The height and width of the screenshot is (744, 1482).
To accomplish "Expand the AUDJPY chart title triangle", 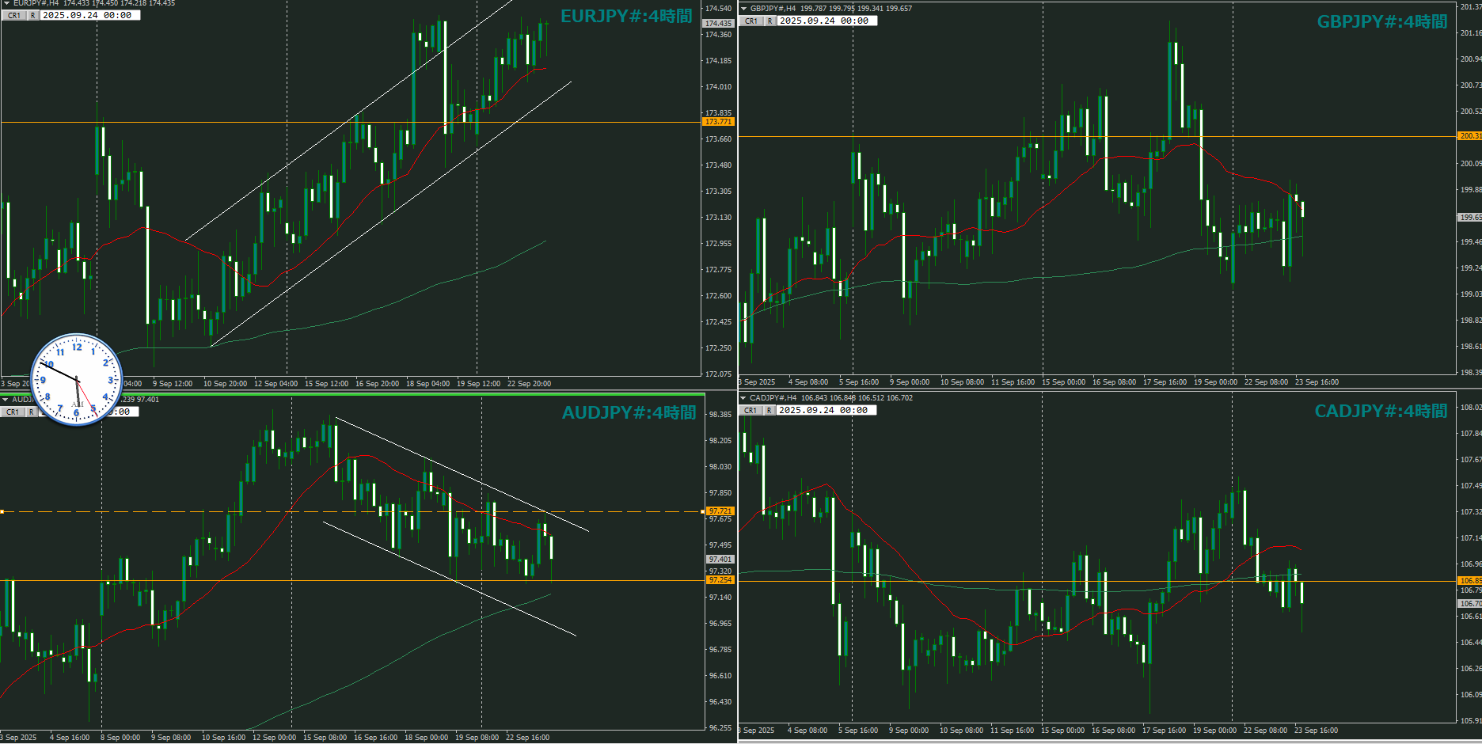I will click(5, 400).
